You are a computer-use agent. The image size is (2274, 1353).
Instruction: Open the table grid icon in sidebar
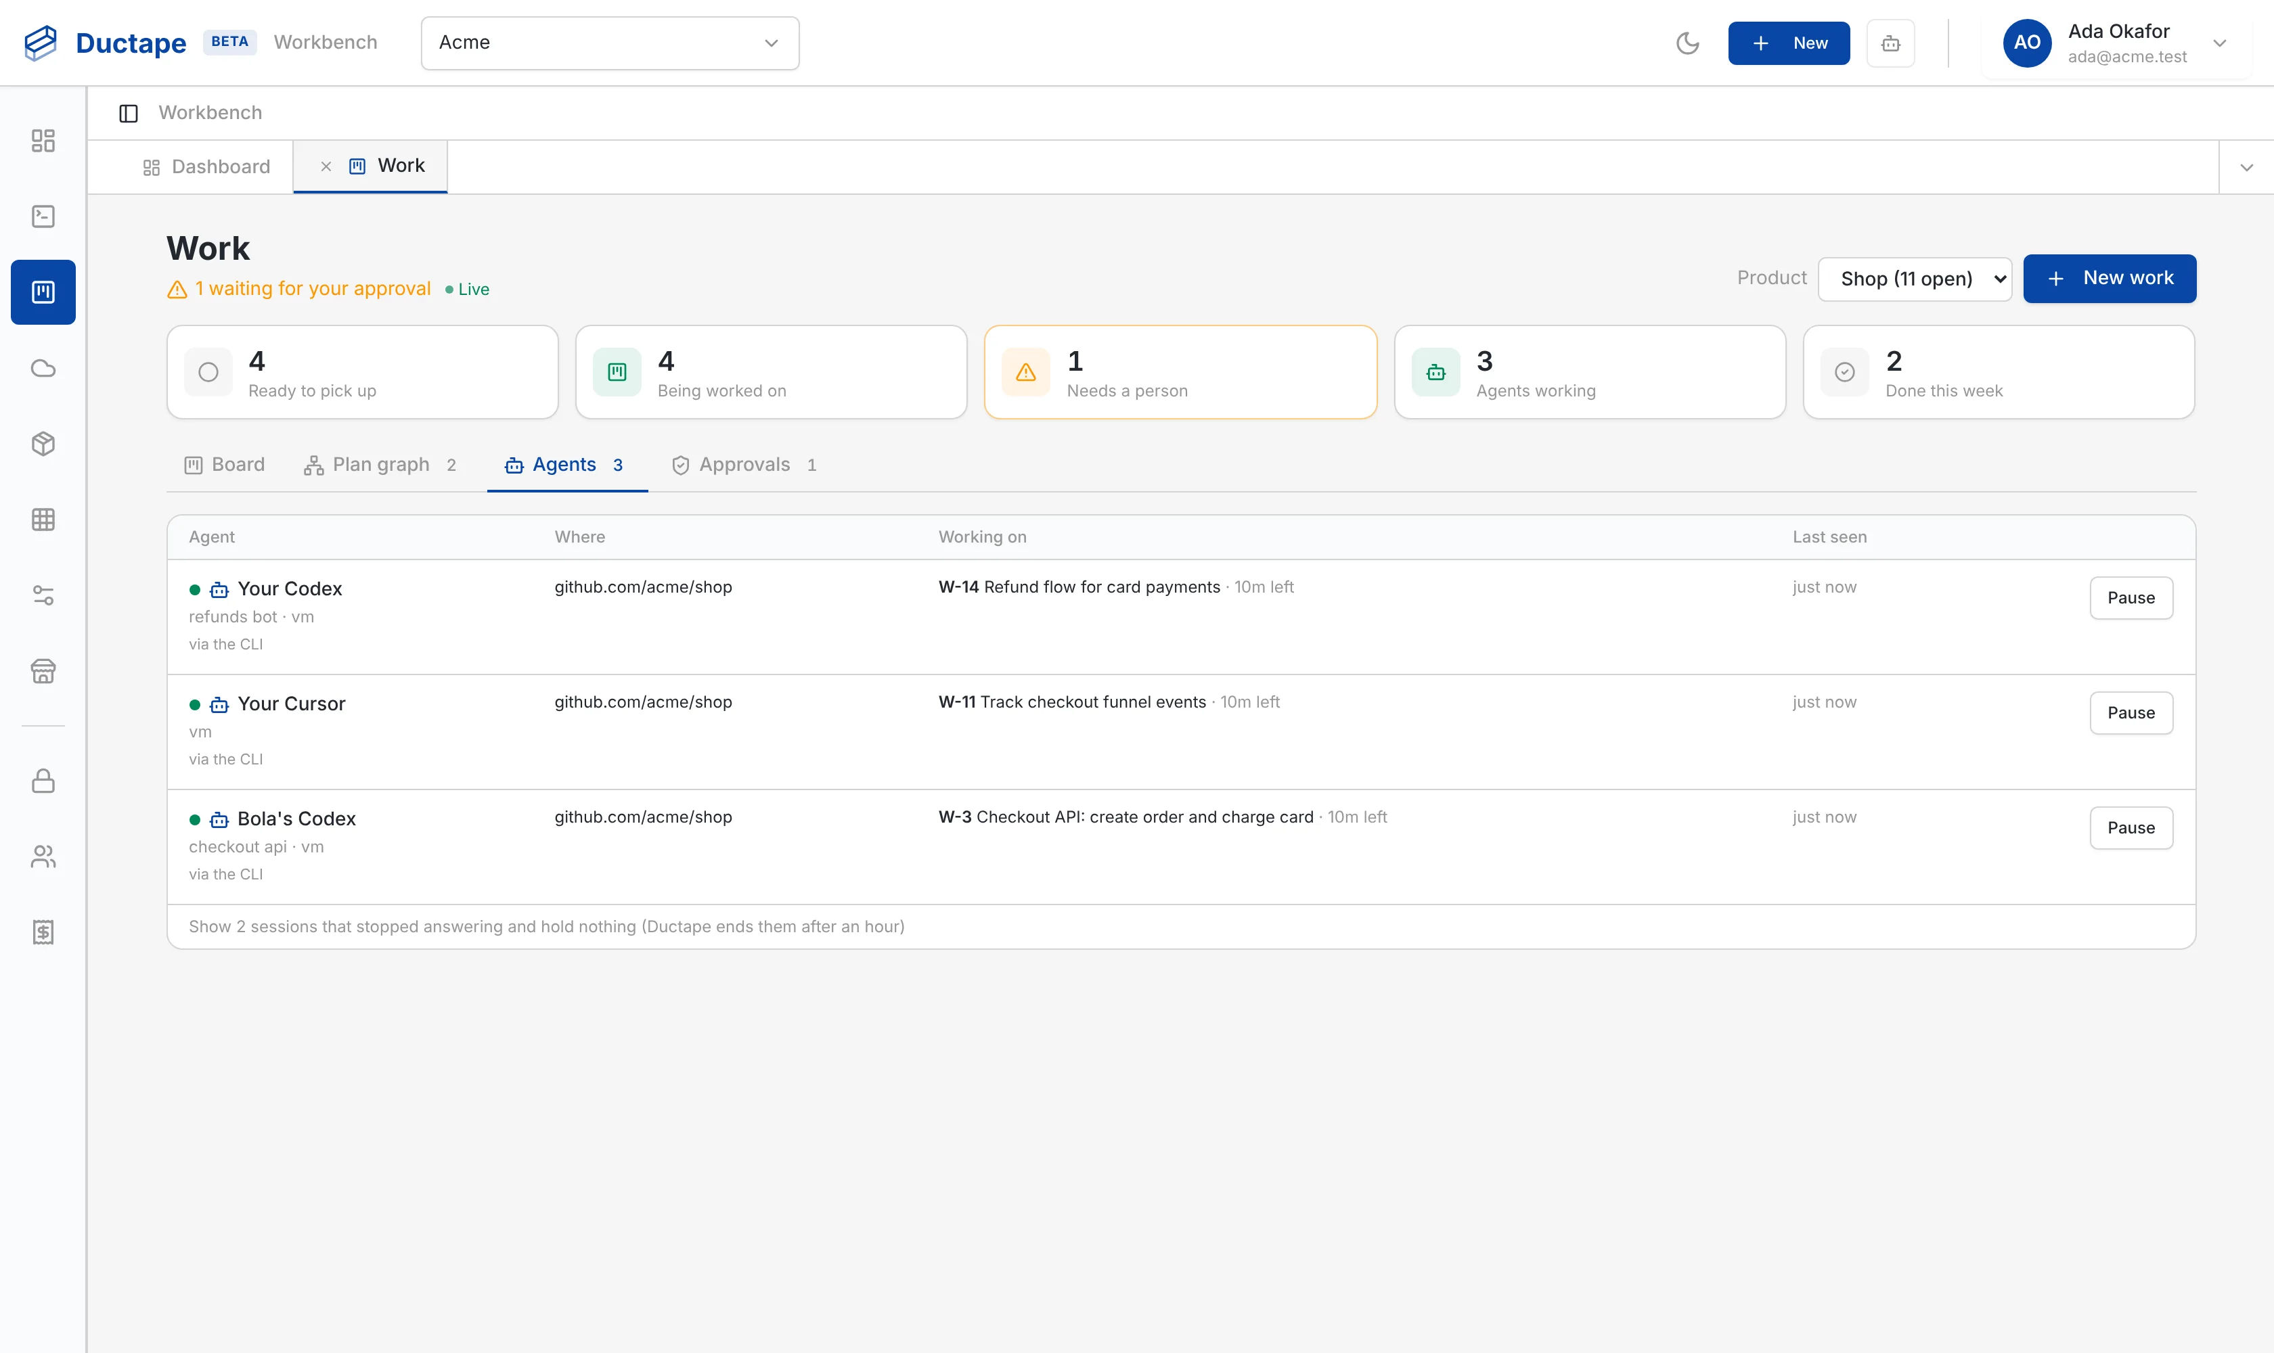[43, 520]
